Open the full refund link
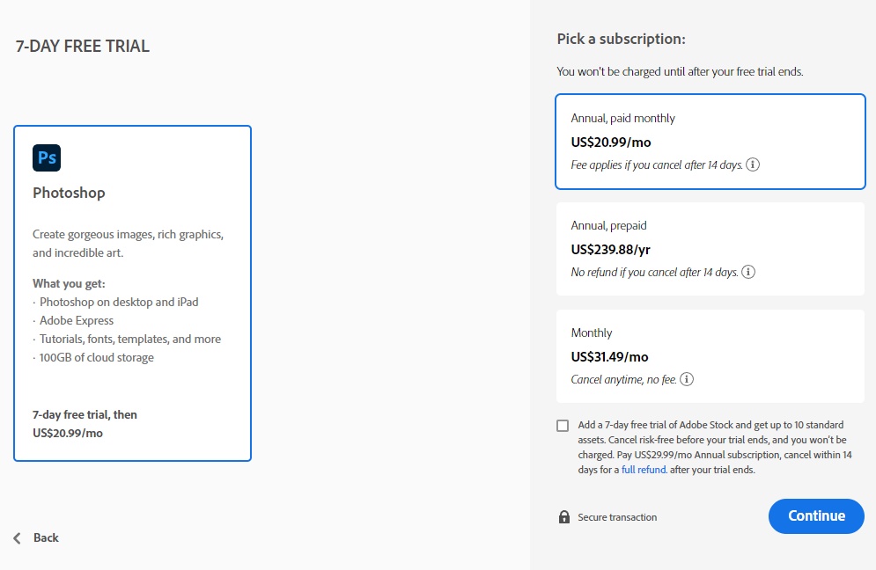This screenshot has width=876, height=570. 644,470
